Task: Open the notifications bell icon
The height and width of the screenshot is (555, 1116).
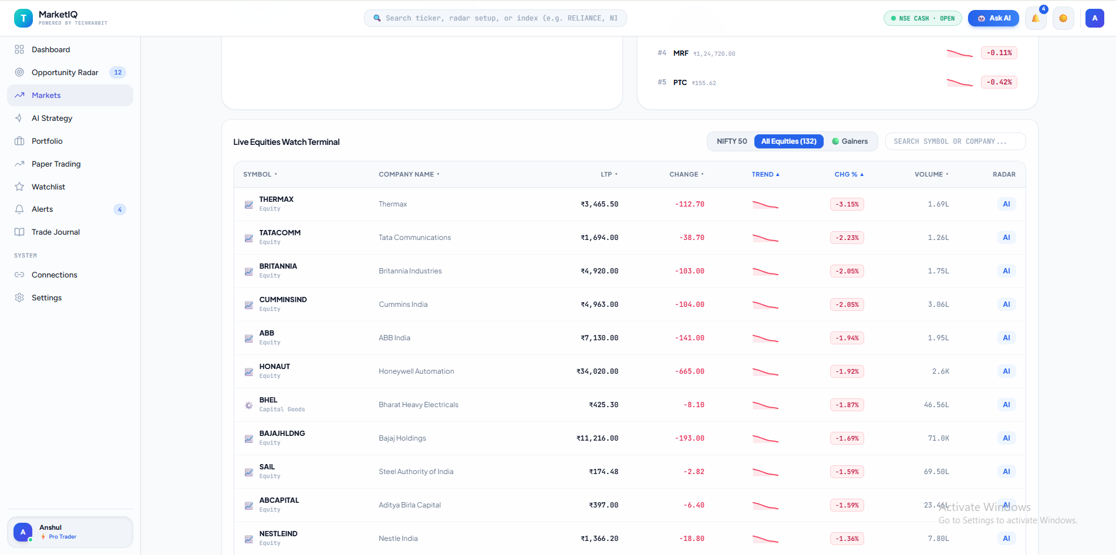Action: (1036, 18)
